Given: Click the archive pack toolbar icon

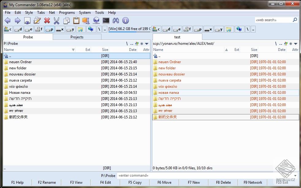Looking at the screenshot, I should pos(86,20).
